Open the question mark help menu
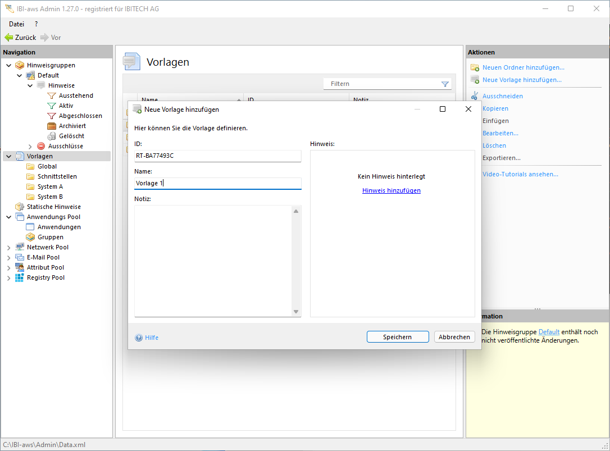 36,24
